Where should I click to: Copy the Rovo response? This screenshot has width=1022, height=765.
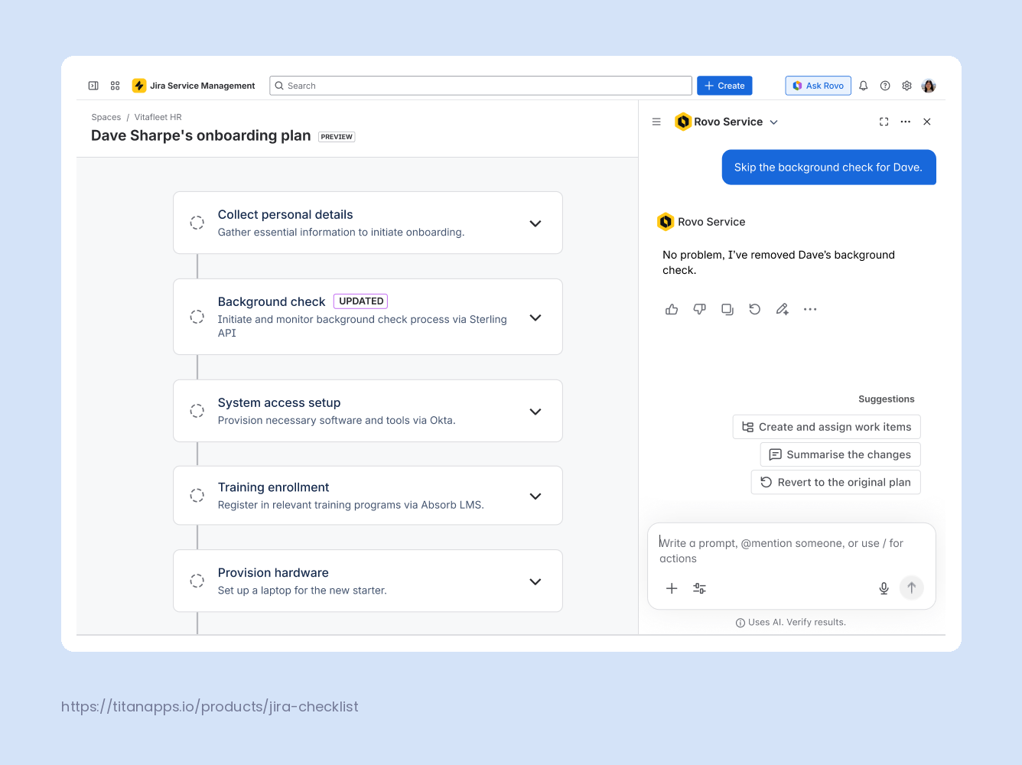pos(727,309)
